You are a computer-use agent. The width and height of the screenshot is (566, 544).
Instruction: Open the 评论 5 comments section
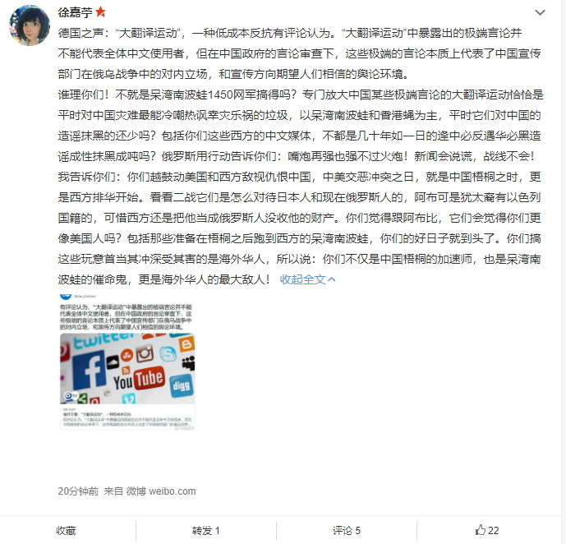tap(347, 531)
